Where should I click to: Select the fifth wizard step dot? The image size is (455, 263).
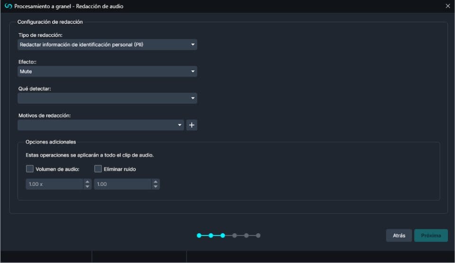[x=246, y=236]
